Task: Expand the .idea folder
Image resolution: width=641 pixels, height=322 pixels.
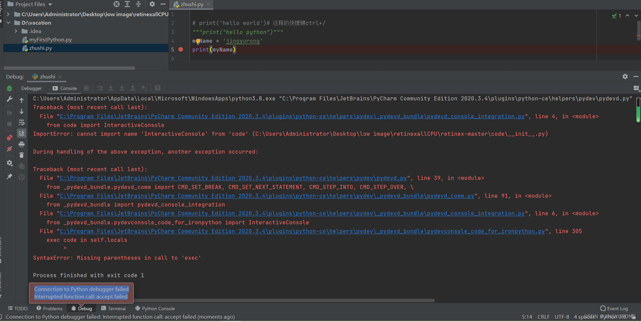Action: (16, 31)
